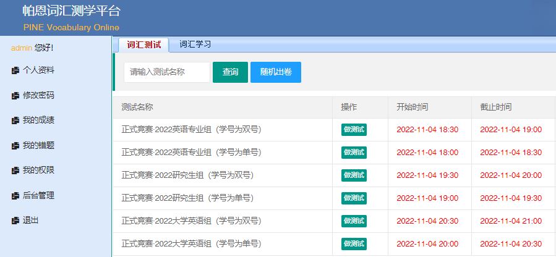Image resolution: width=556 pixels, height=257 pixels.
Task: Click the admin username link
Action: pos(22,48)
